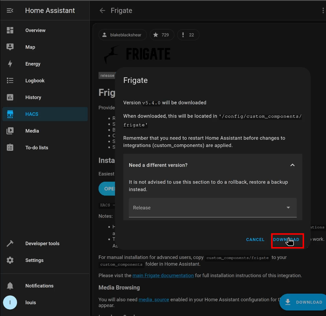Click the blakeblackshear author chip
Screen dimensions: 326x316
click(123, 35)
